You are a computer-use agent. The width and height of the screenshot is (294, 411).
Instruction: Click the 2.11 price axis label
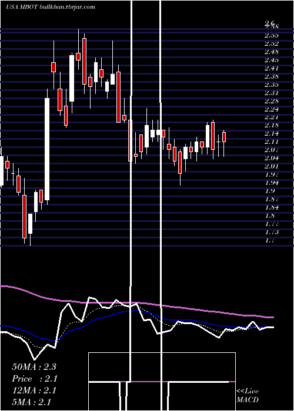272,142
